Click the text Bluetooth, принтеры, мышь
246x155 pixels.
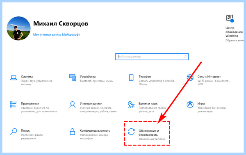[96, 81]
